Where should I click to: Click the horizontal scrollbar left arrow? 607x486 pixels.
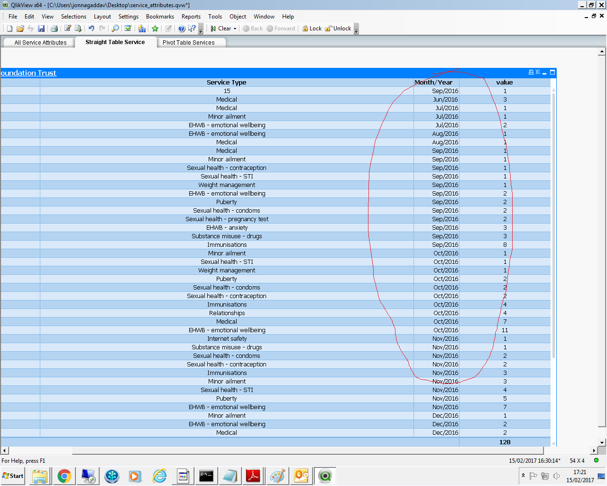(4, 450)
